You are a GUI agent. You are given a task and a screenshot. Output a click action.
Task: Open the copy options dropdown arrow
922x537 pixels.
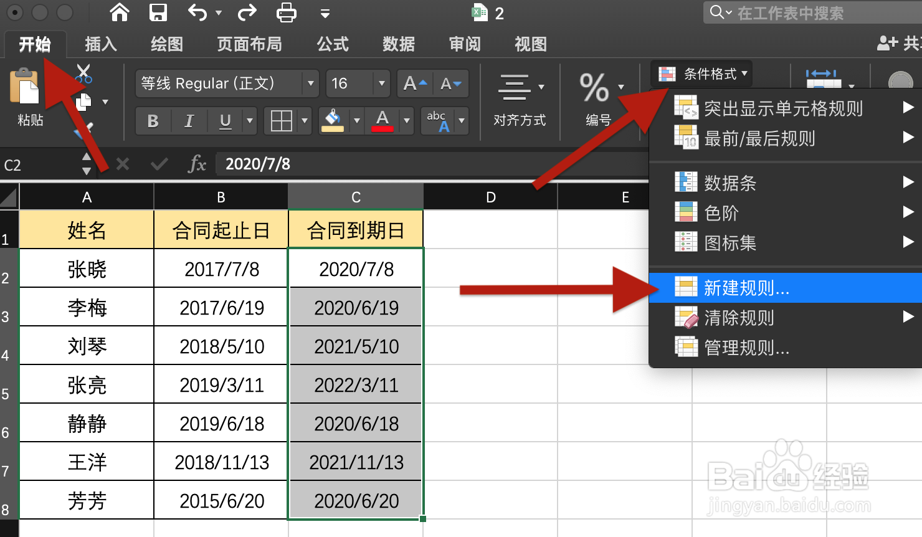coord(105,102)
